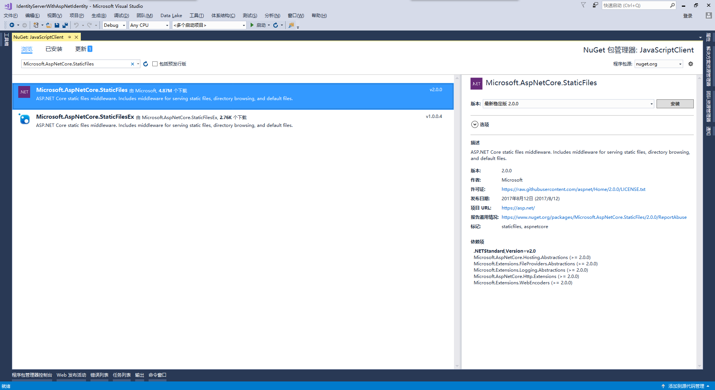Click the Save All toolbar icon

coord(65,25)
